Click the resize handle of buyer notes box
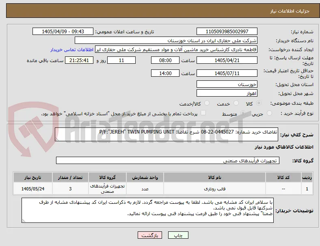This screenshot has width=320, height=246. coord(24,220)
